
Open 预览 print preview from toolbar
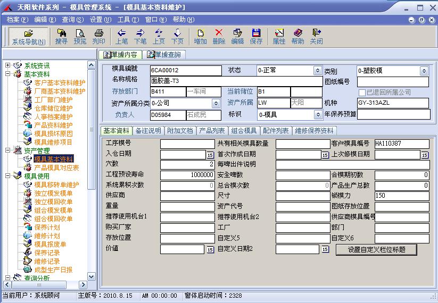coord(80,36)
